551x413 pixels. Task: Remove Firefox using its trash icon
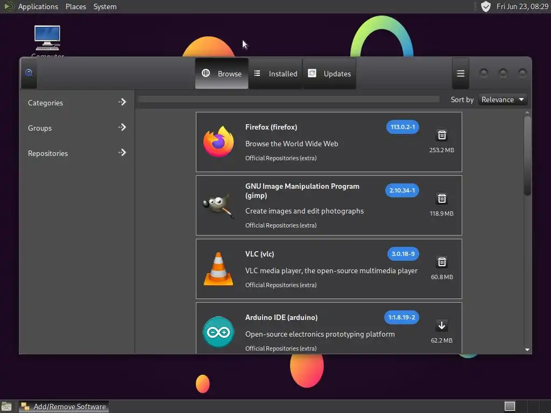click(x=442, y=135)
